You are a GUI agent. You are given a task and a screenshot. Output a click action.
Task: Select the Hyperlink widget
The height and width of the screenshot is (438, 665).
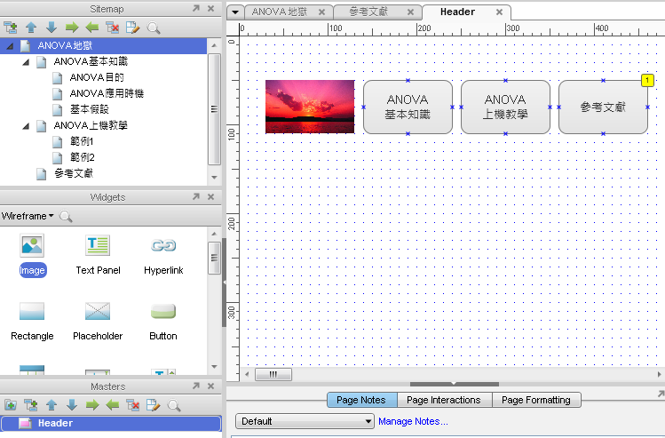[x=163, y=256]
